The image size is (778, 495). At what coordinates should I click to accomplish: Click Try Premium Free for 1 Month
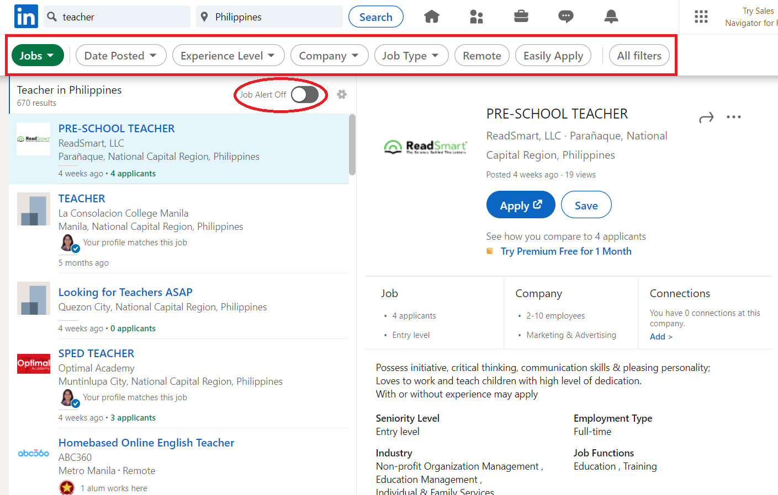pos(566,251)
